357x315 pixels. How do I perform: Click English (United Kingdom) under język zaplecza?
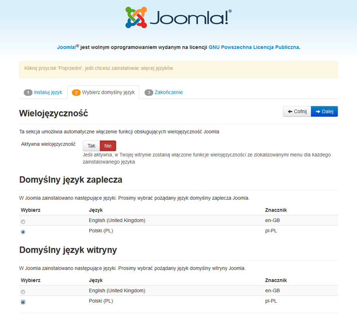point(117,220)
